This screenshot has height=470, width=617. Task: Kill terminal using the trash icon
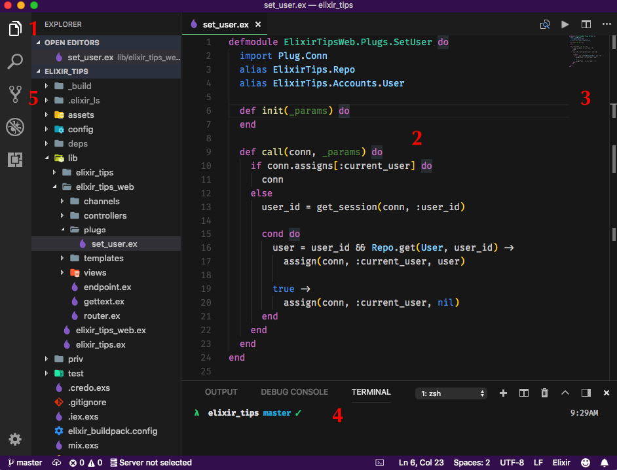[x=544, y=393]
